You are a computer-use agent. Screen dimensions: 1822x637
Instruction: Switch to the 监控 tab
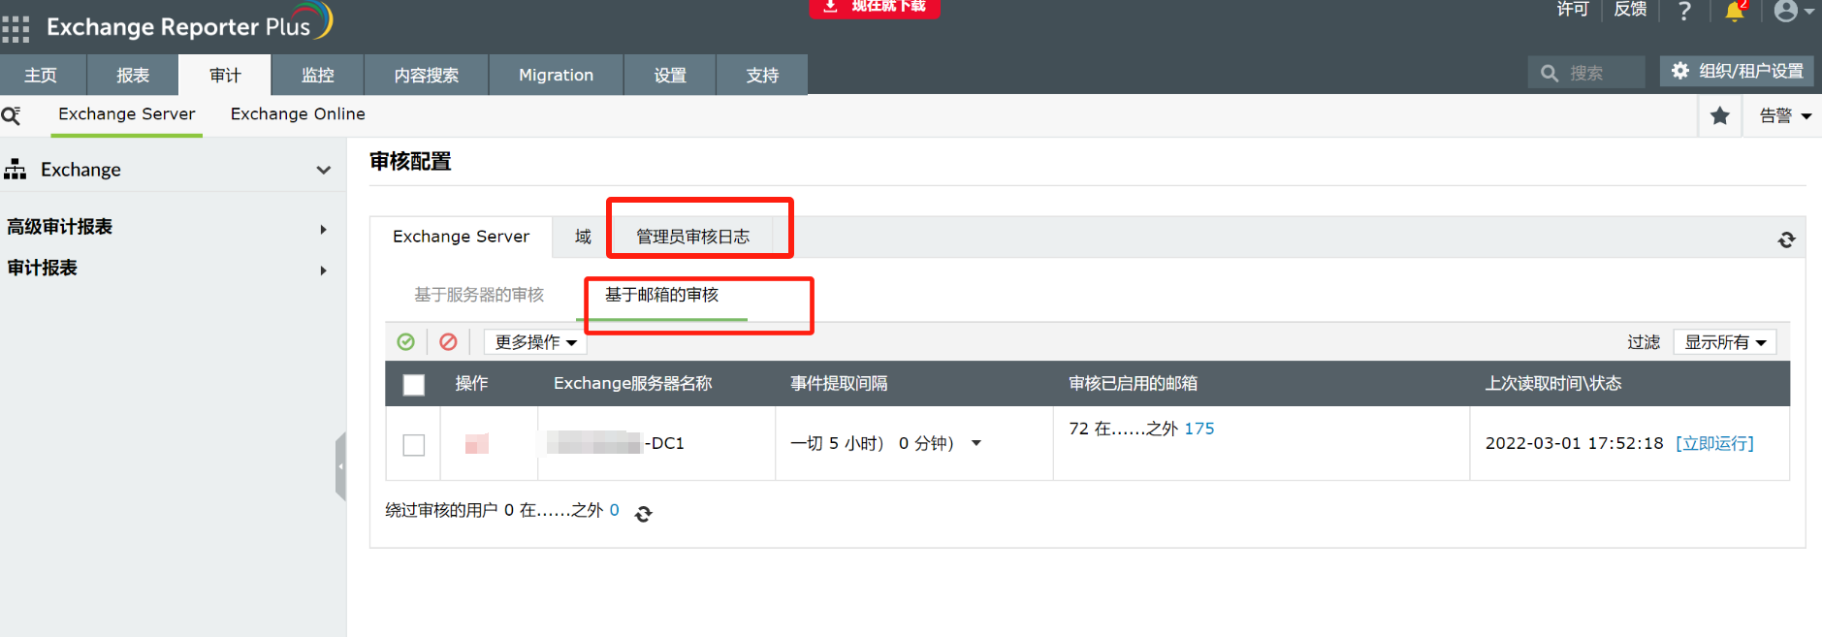coord(318,75)
